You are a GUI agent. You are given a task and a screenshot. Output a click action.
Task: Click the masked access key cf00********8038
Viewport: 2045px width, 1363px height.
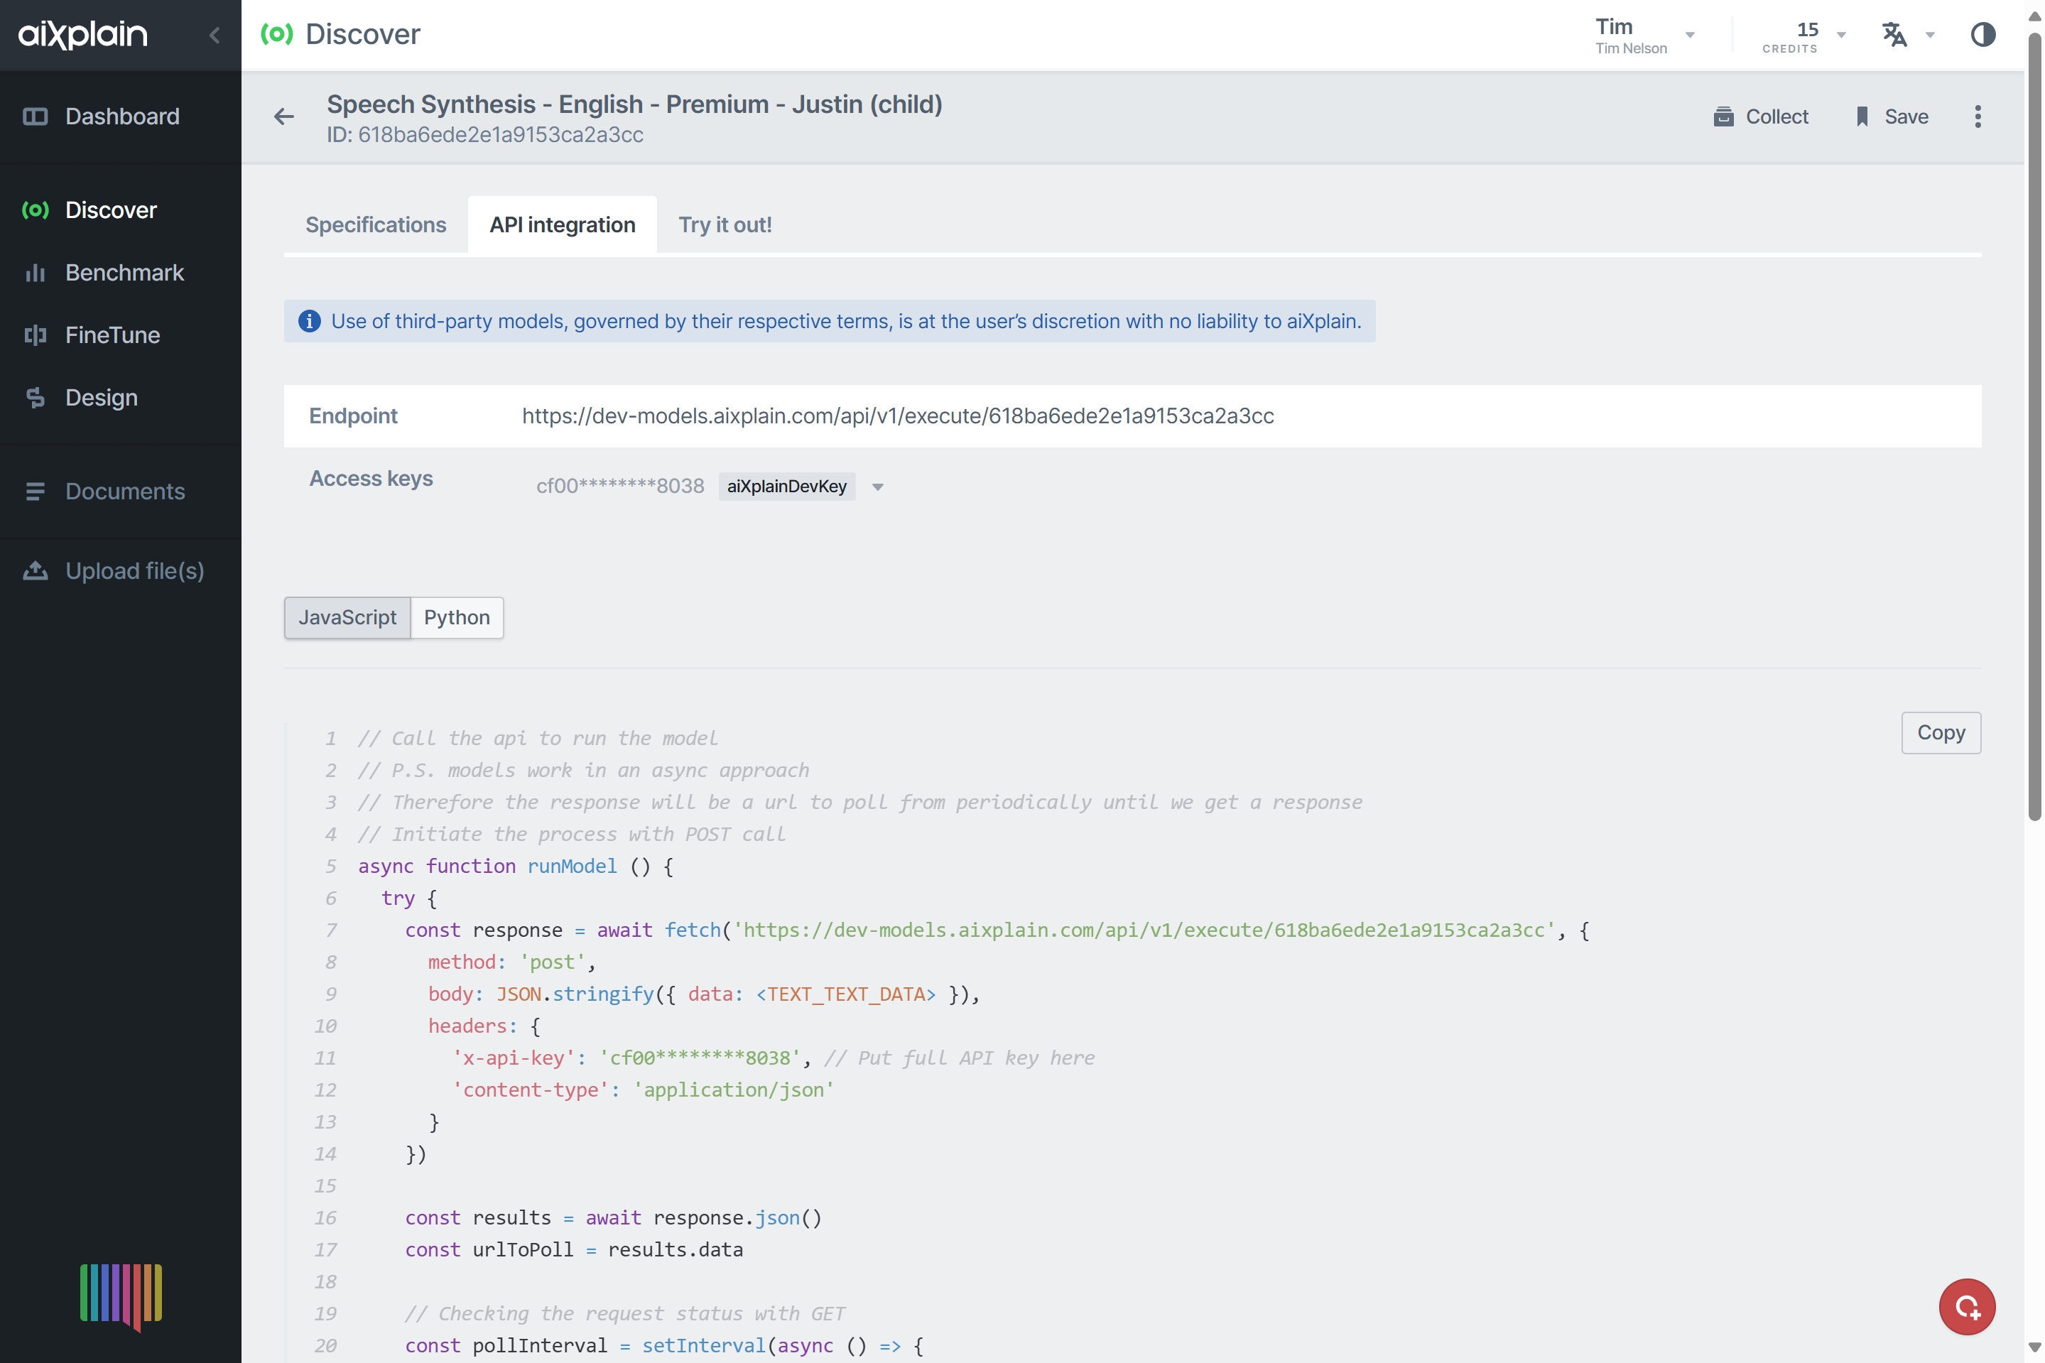point(619,486)
